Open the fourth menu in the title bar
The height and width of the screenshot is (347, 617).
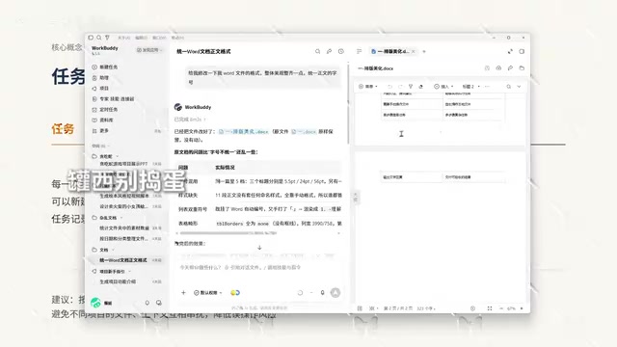(x=177, y=38)
